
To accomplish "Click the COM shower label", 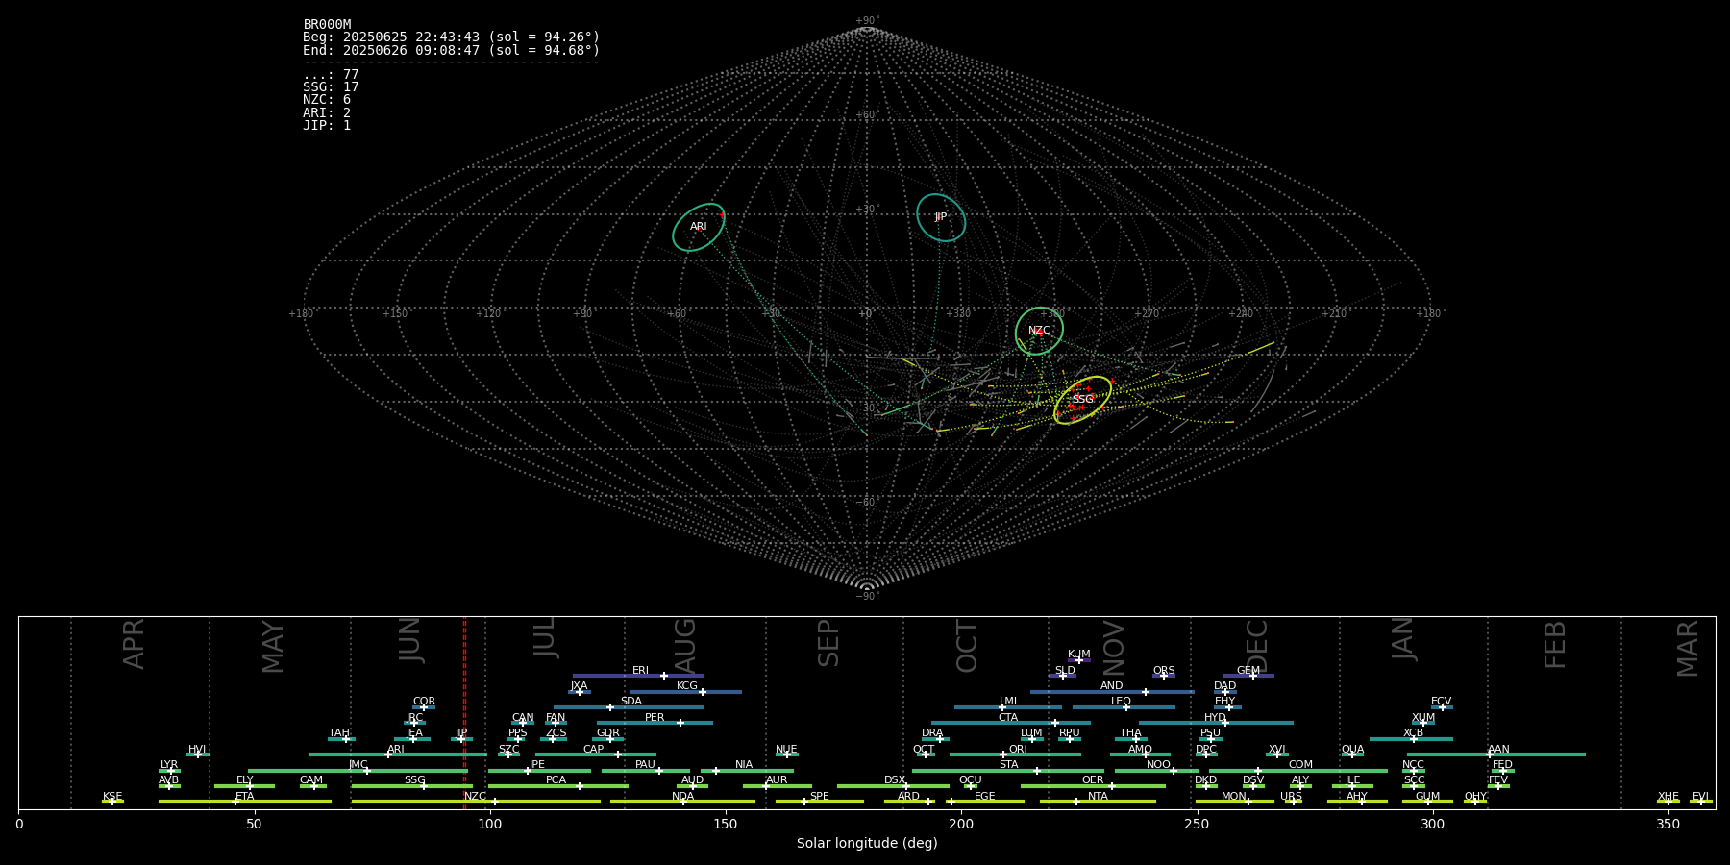I will [1300, 765].
